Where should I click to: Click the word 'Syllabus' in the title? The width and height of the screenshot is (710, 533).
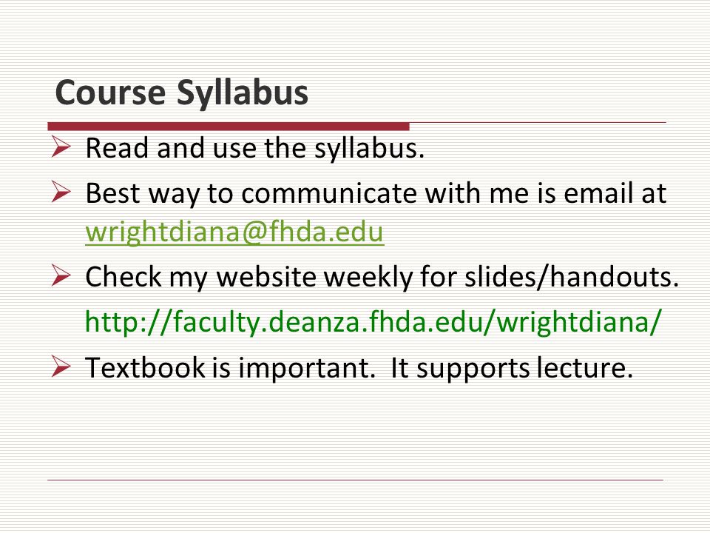[x=243, y=93]
